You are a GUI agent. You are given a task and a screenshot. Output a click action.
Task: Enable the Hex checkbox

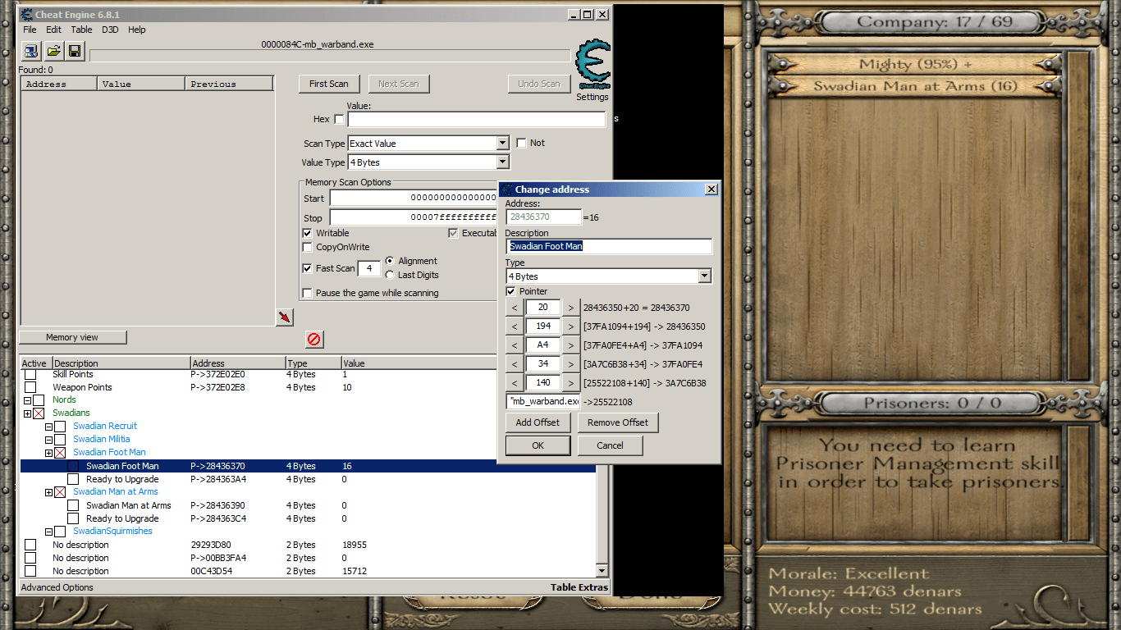(x=340, y=119)
